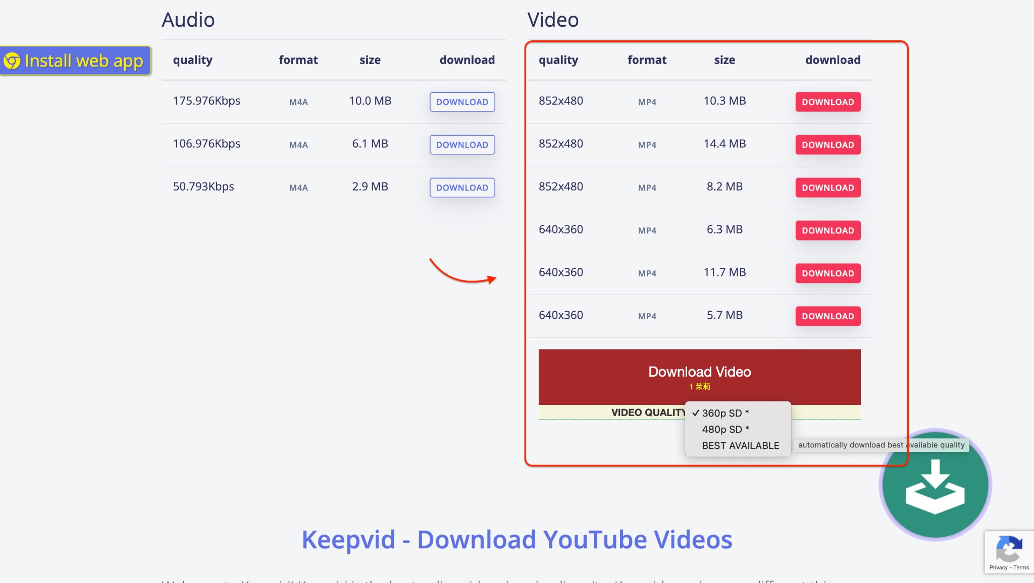Download the 852x480 MP4 of 10.3 MB
Image resolution: width=1034 pixels, height=583 pixels.
pyautogui.click(x=828, y=102)
